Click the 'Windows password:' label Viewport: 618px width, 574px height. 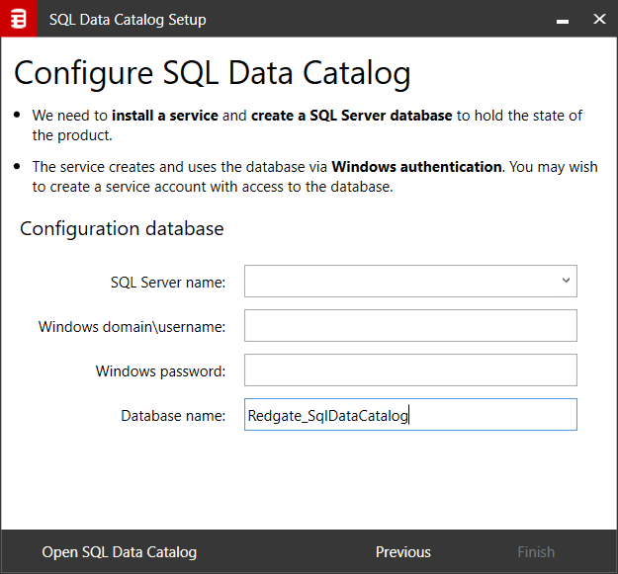(160, 371)
